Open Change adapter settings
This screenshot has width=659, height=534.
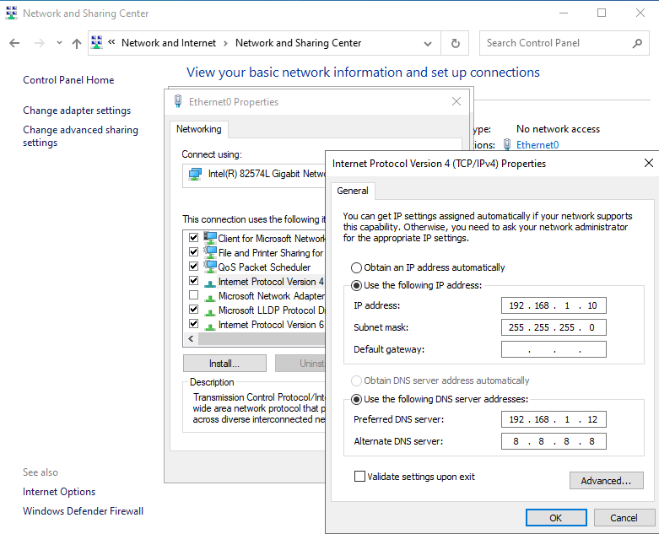[77, 111]
